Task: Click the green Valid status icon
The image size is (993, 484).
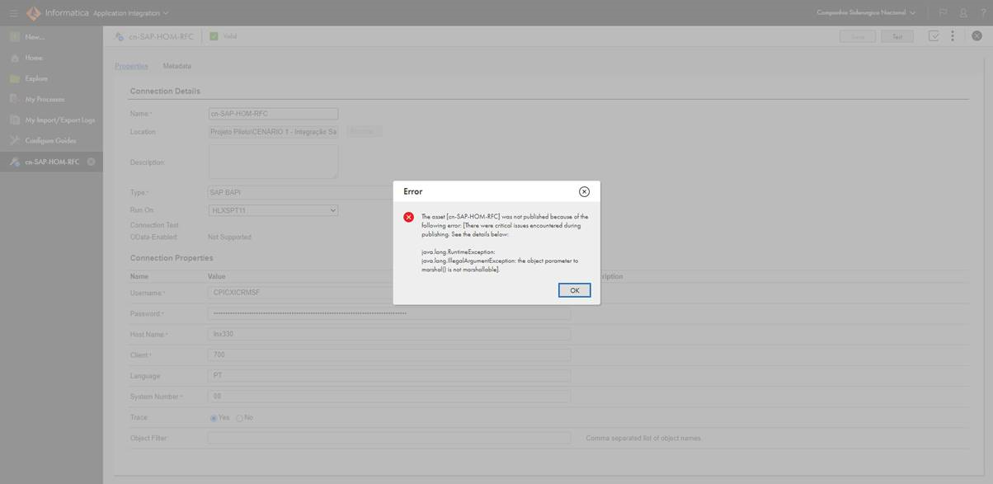Action: coord(214,36)
